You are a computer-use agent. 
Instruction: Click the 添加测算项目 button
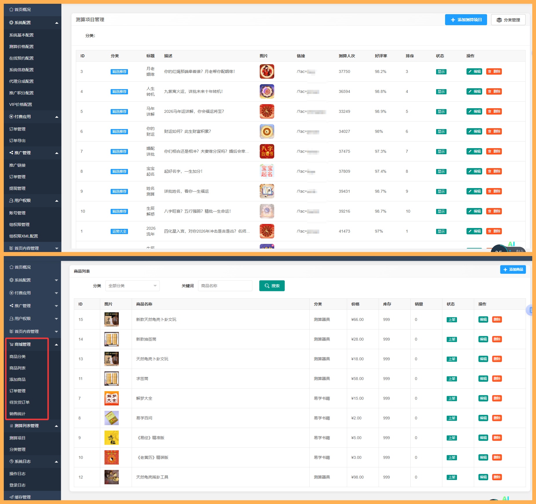pyautogui.click(x=466, y=20)
